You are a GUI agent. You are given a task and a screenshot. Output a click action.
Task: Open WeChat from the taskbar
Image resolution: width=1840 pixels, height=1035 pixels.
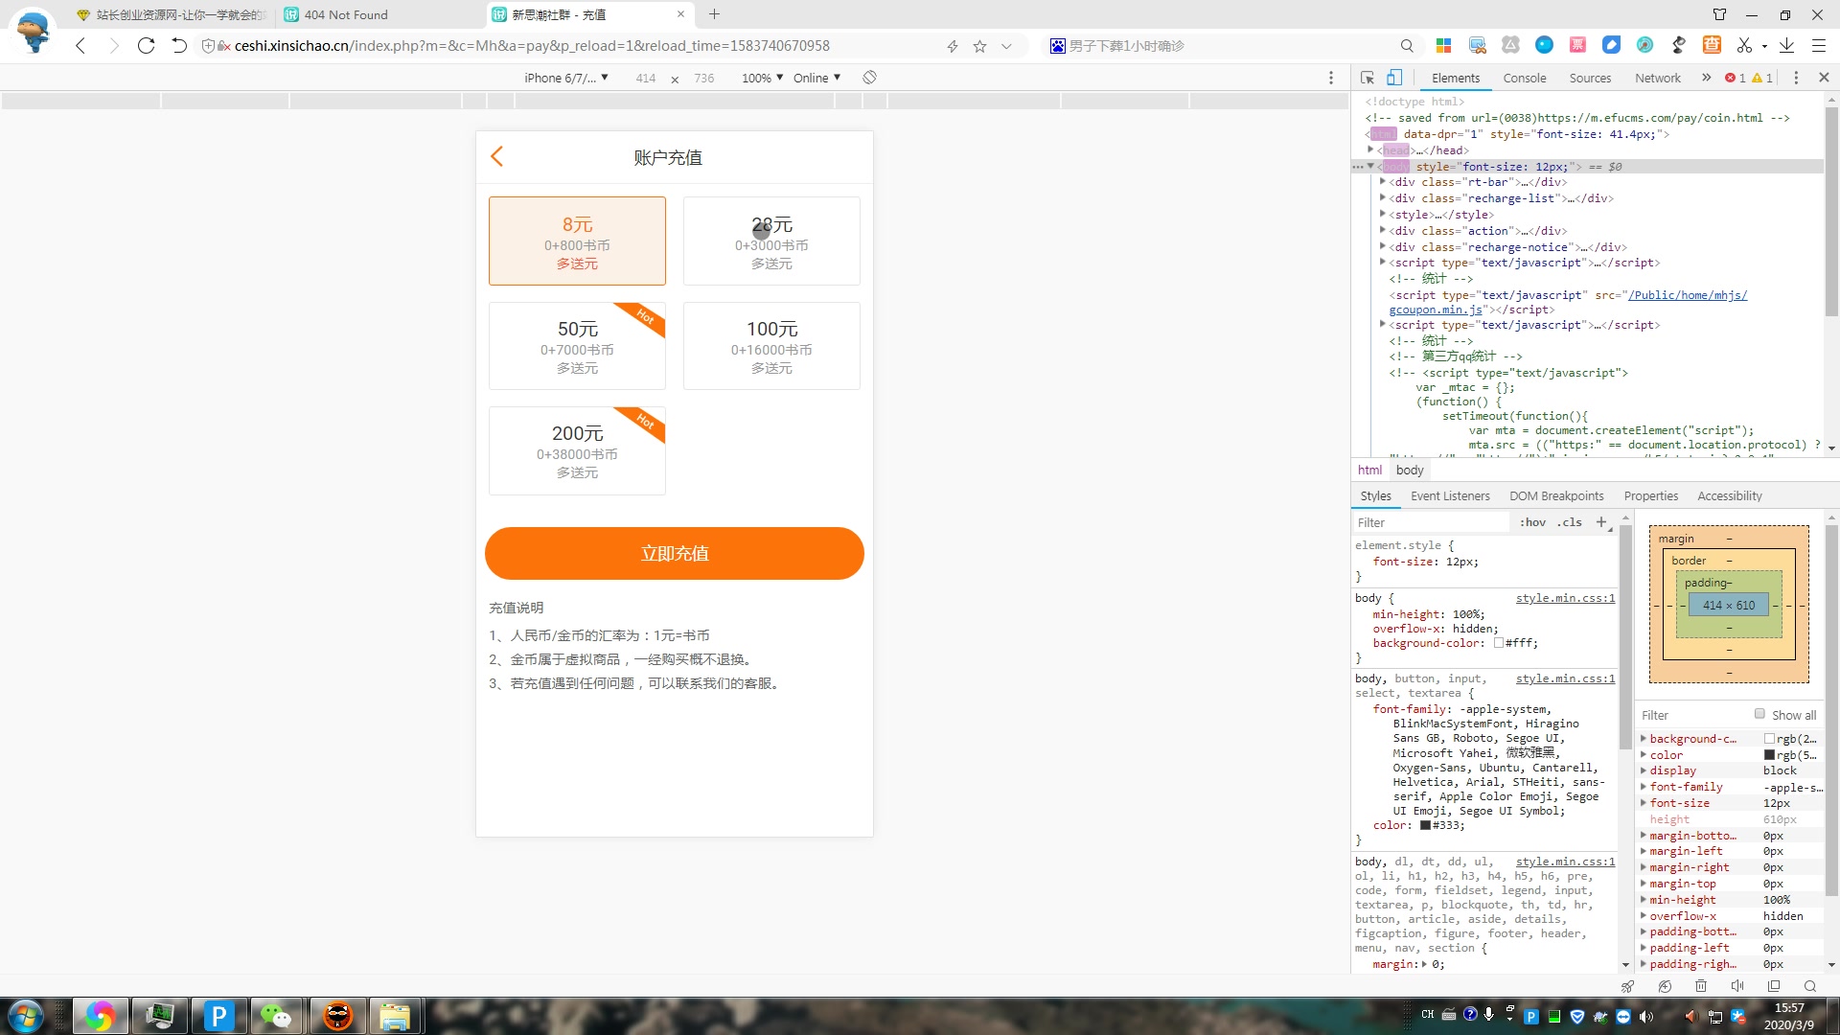(277, 1016)
